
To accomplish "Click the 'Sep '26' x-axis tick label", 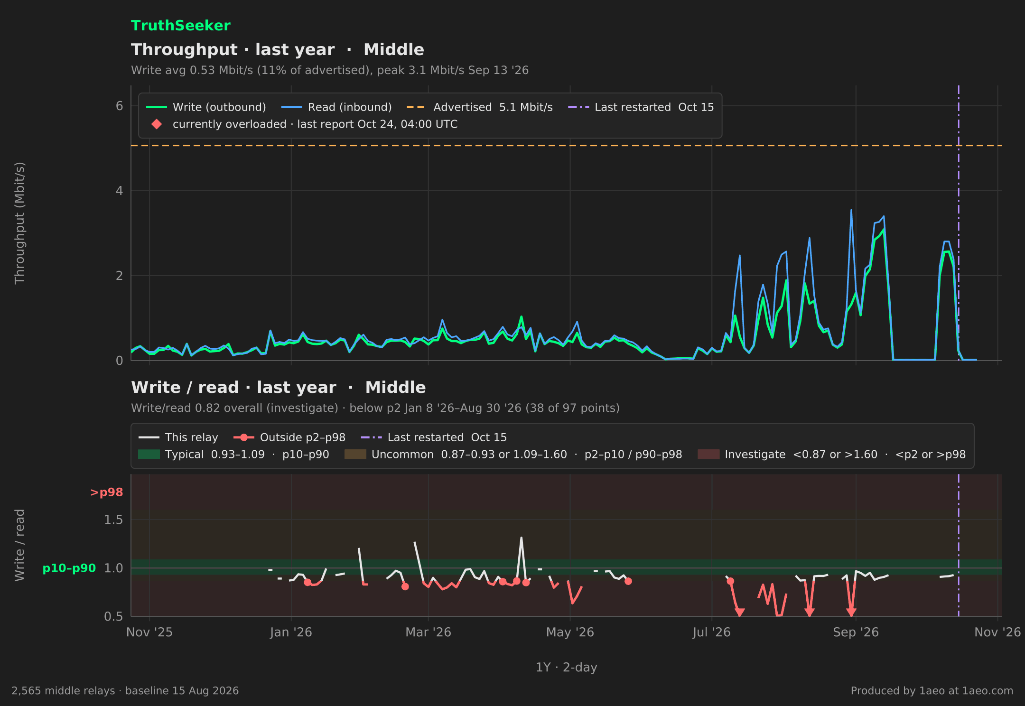I will (856, 632).
